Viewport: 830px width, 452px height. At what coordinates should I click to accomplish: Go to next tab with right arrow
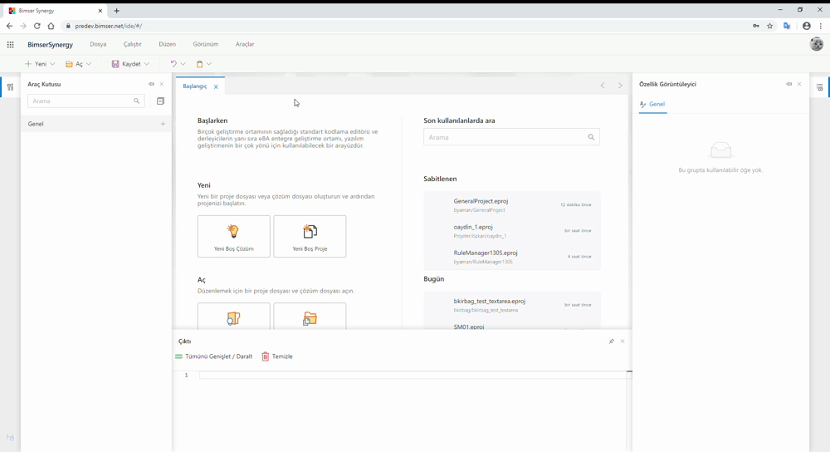coord(620,86)
